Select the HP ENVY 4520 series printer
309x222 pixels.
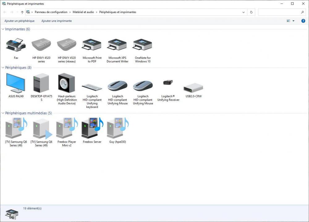41,45
